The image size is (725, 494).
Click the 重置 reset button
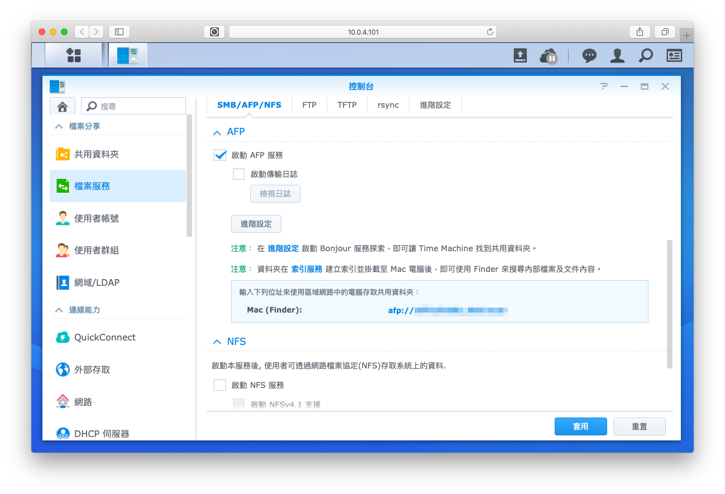(640, 426)
